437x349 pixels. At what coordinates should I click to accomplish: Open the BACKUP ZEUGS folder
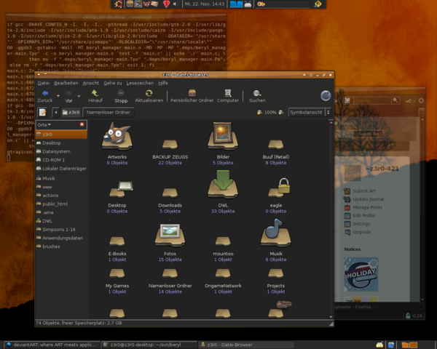pos(170,144)
